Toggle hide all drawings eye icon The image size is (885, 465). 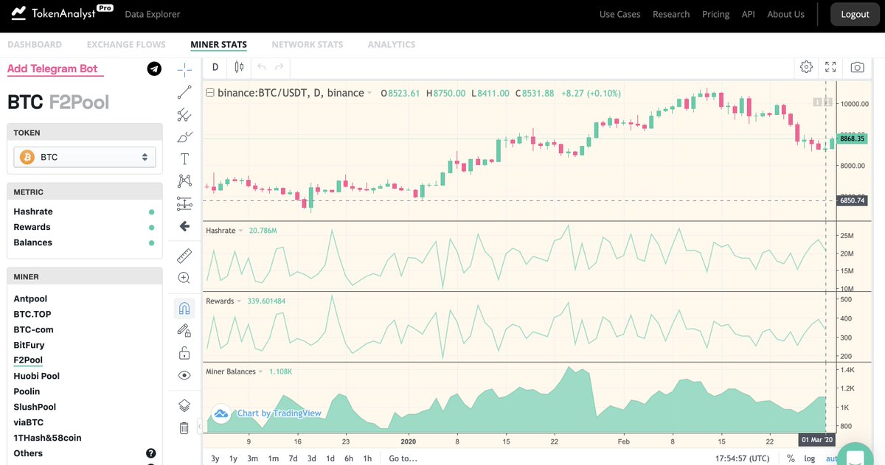tap(184, 375)
